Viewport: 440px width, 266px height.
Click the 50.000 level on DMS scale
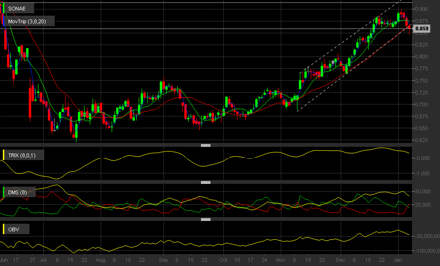tap(422, 191)
